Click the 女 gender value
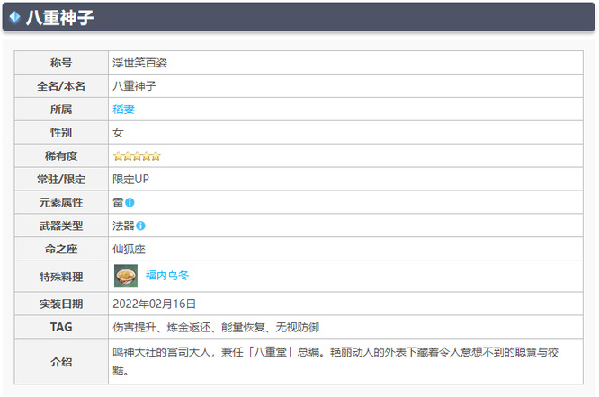The image size is (599, 397). point(118,133)
